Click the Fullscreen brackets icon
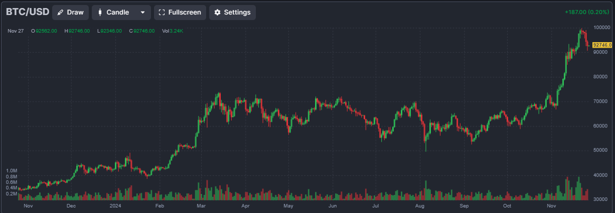 click(162, 13)
